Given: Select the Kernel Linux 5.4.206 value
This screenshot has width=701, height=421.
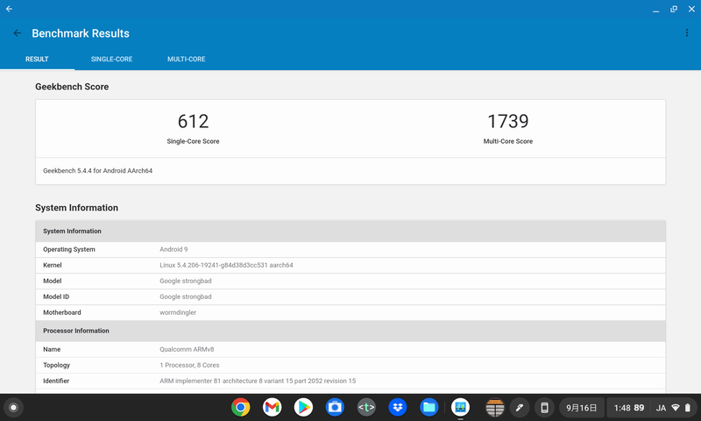Looking at the screenshot, I should pos(226,265).
